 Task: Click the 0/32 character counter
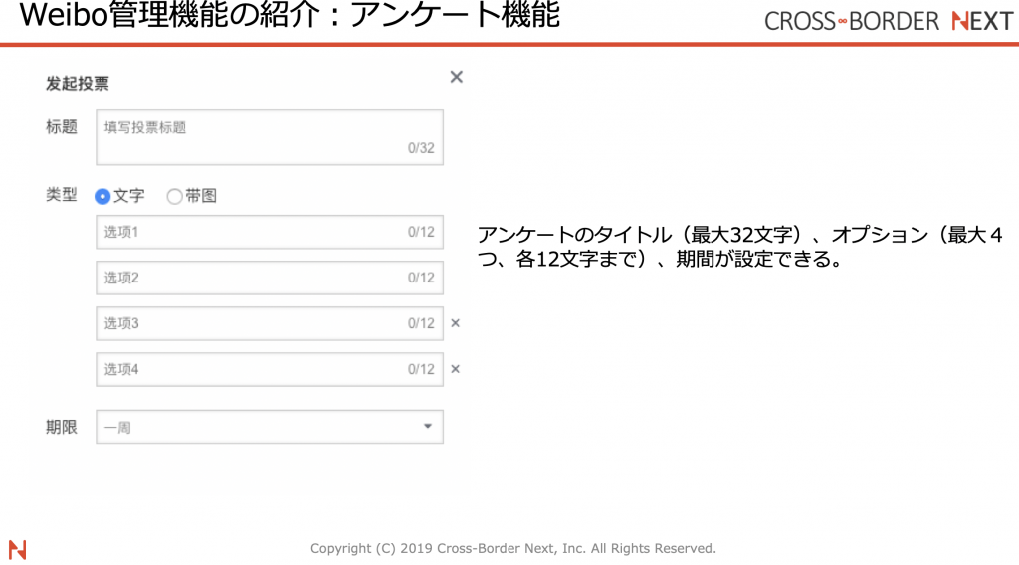coord(421,149)
